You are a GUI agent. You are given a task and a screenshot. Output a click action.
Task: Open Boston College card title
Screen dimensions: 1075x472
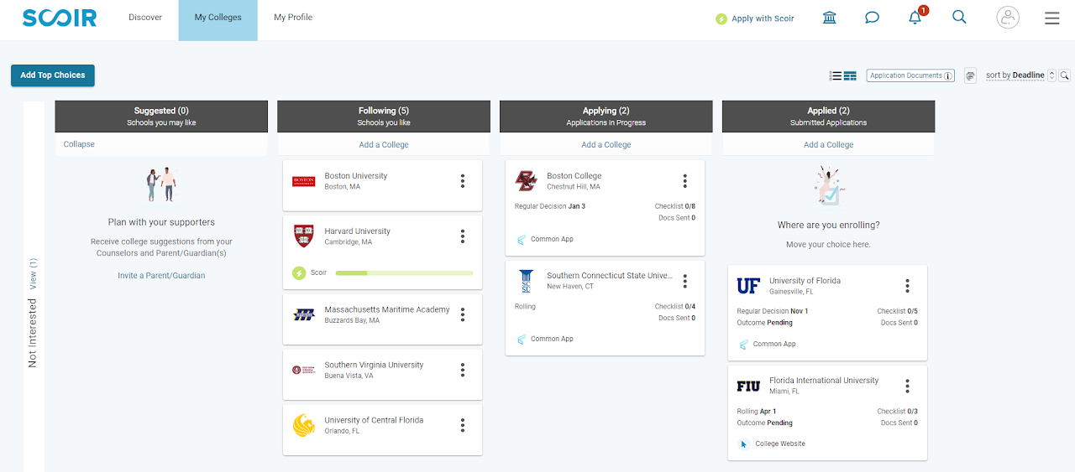click(x=574, y=176)
